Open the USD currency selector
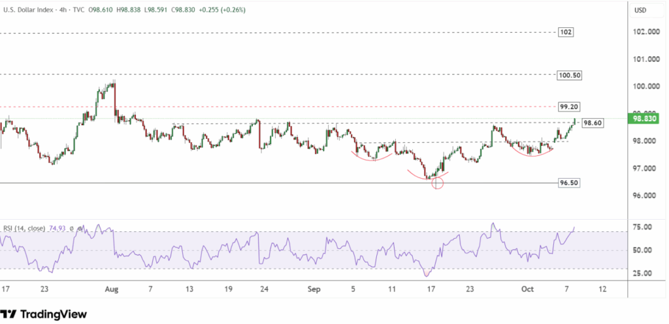The width and height of the screenshot is (669, 324). (x=640, y=10)
